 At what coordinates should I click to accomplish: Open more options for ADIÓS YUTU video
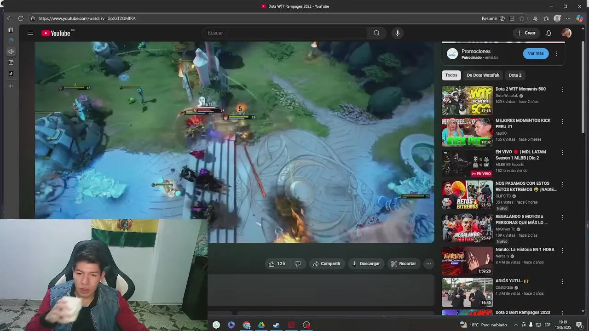(562, 282)
